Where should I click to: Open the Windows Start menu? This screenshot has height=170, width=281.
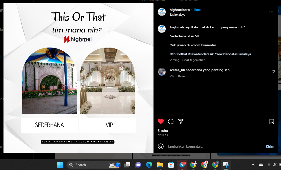point(60,165)
